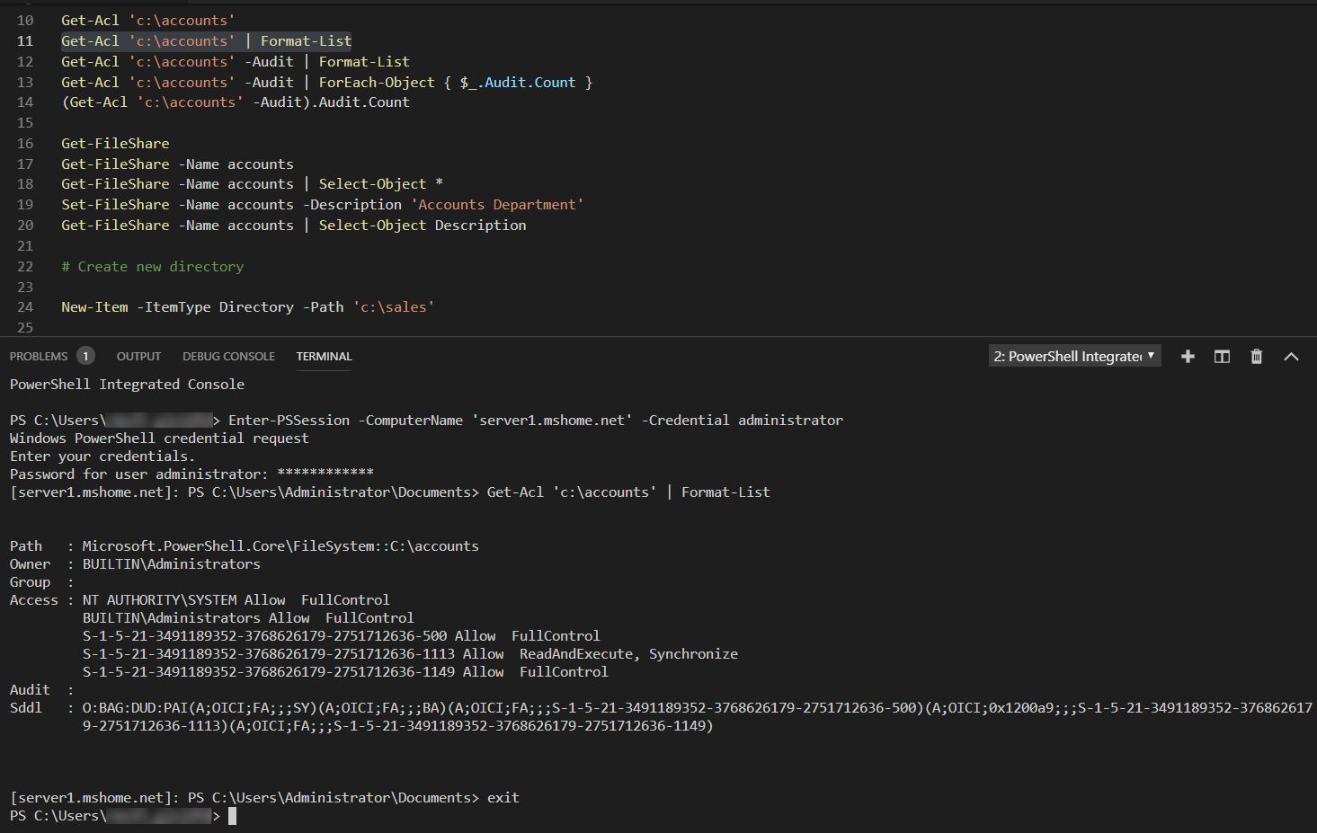Click the "exit" command in terminal
The width and height of the screenshot is (1317, 833).
point(503,798)
